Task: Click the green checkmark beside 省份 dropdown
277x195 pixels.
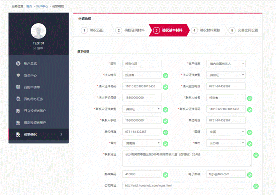Action: click(165, 144)
